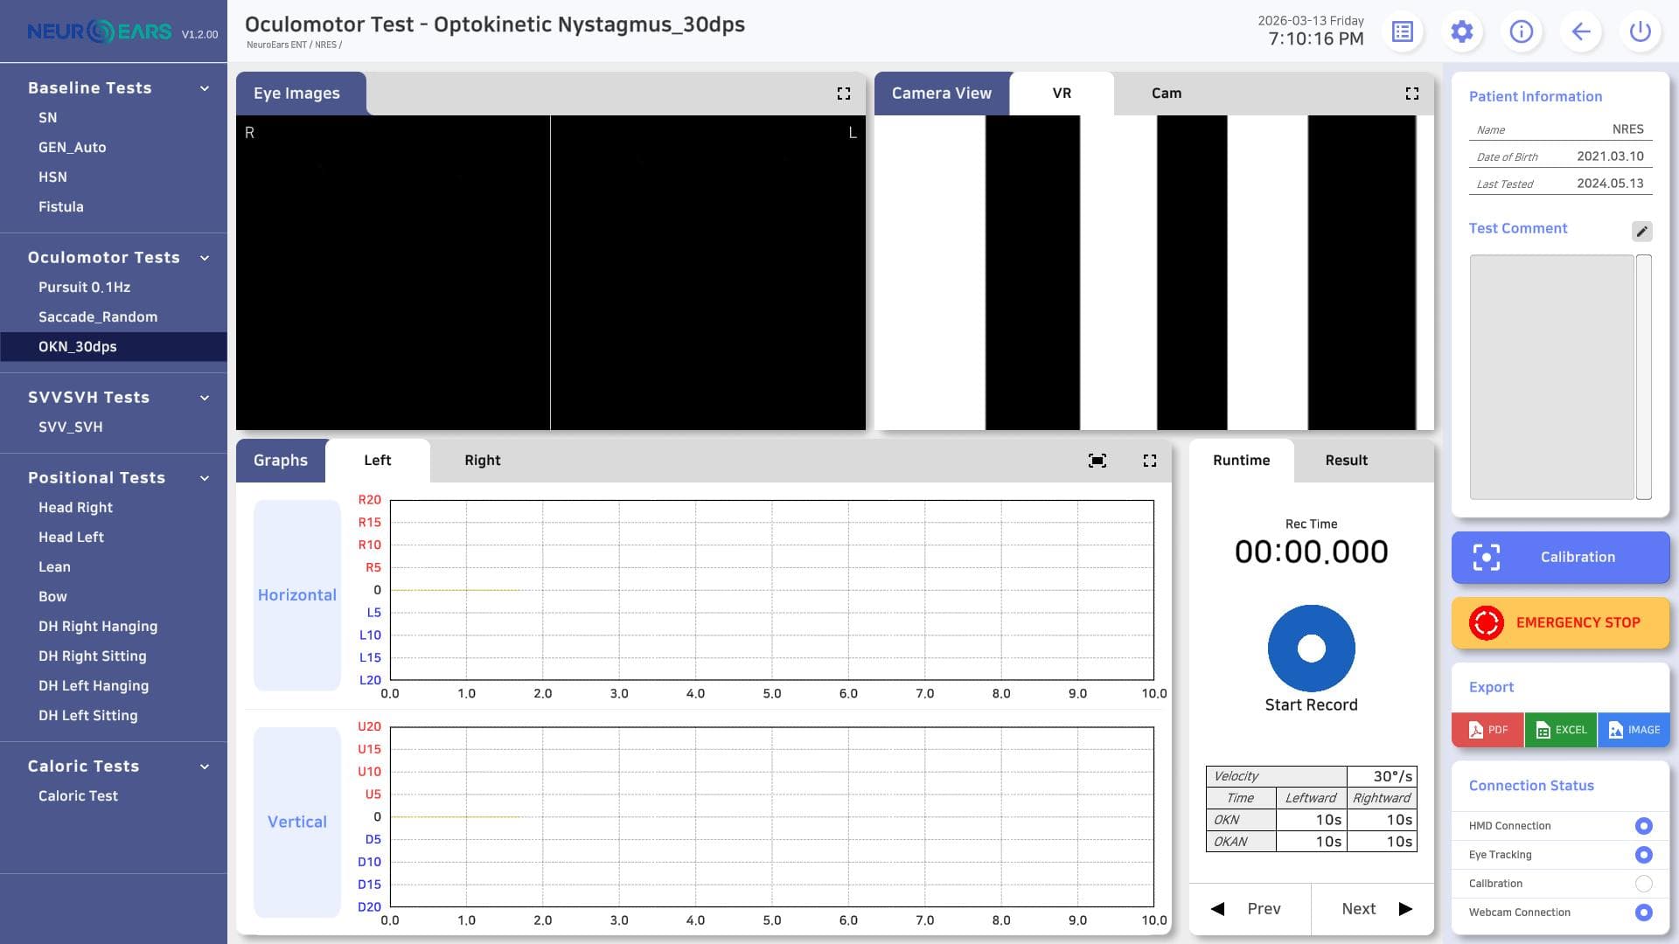Image resolution: width=1679 pixels, height=944 pixels.
Task: Click the info circle icon
Action: 1522,32
